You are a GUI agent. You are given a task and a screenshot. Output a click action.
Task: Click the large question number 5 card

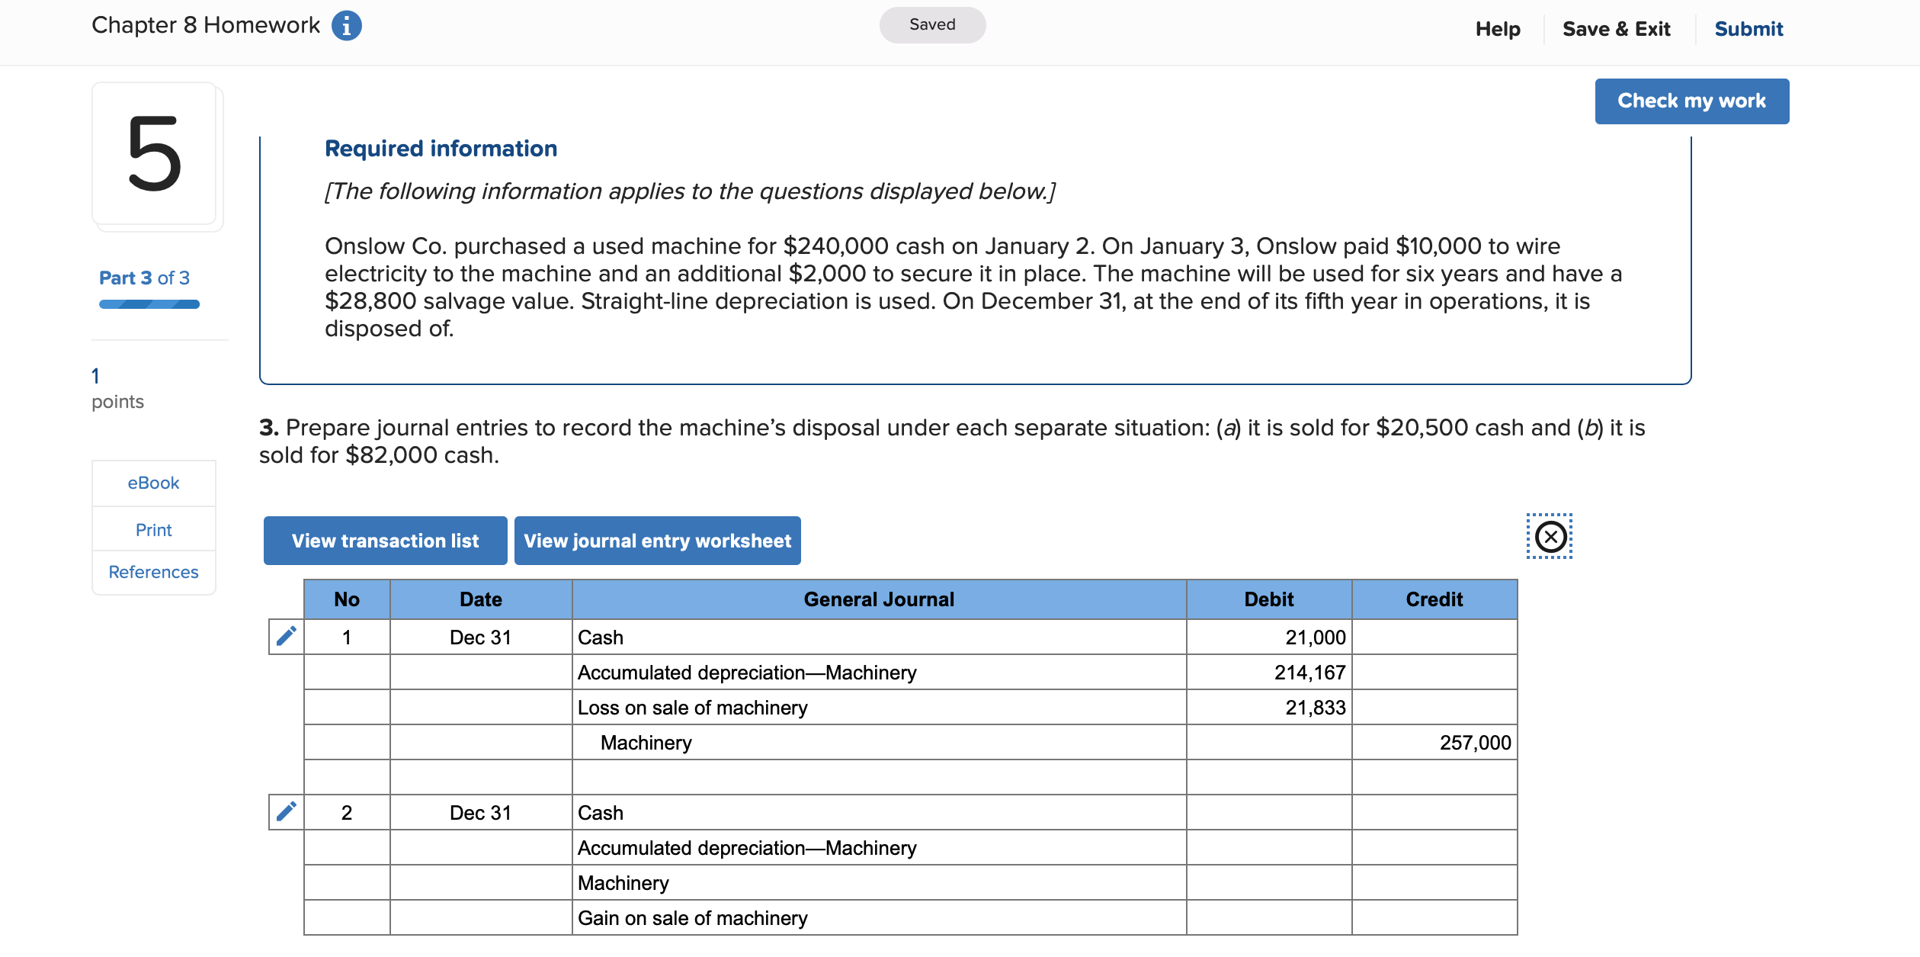[155, 154]
